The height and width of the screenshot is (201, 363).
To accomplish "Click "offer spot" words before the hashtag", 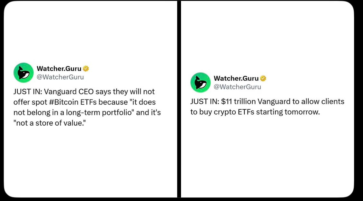I will [x=30, y=102].
